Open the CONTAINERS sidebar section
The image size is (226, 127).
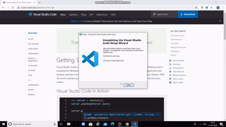(33, 85)
